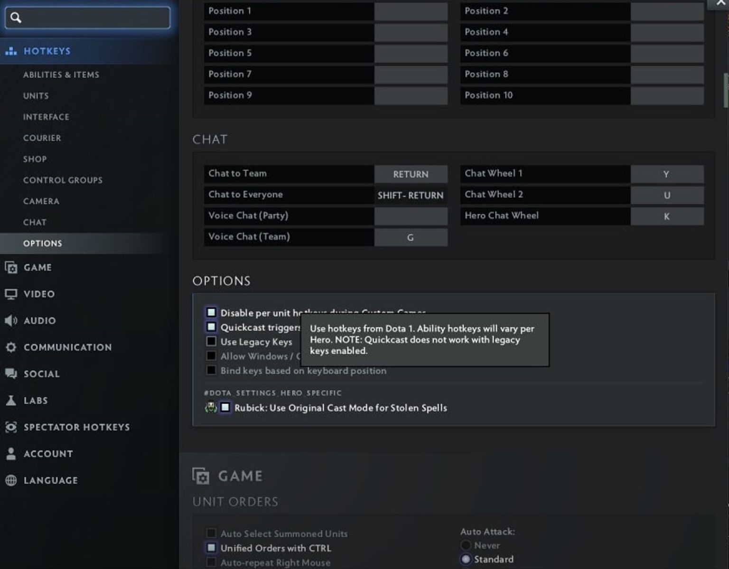The height and width of the screenshot is (569, 729).
Task: Click the COMMUNICATION gear icon
Action: point(10,347)
